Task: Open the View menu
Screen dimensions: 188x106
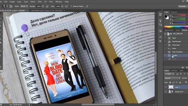Action: click(51, 2)
